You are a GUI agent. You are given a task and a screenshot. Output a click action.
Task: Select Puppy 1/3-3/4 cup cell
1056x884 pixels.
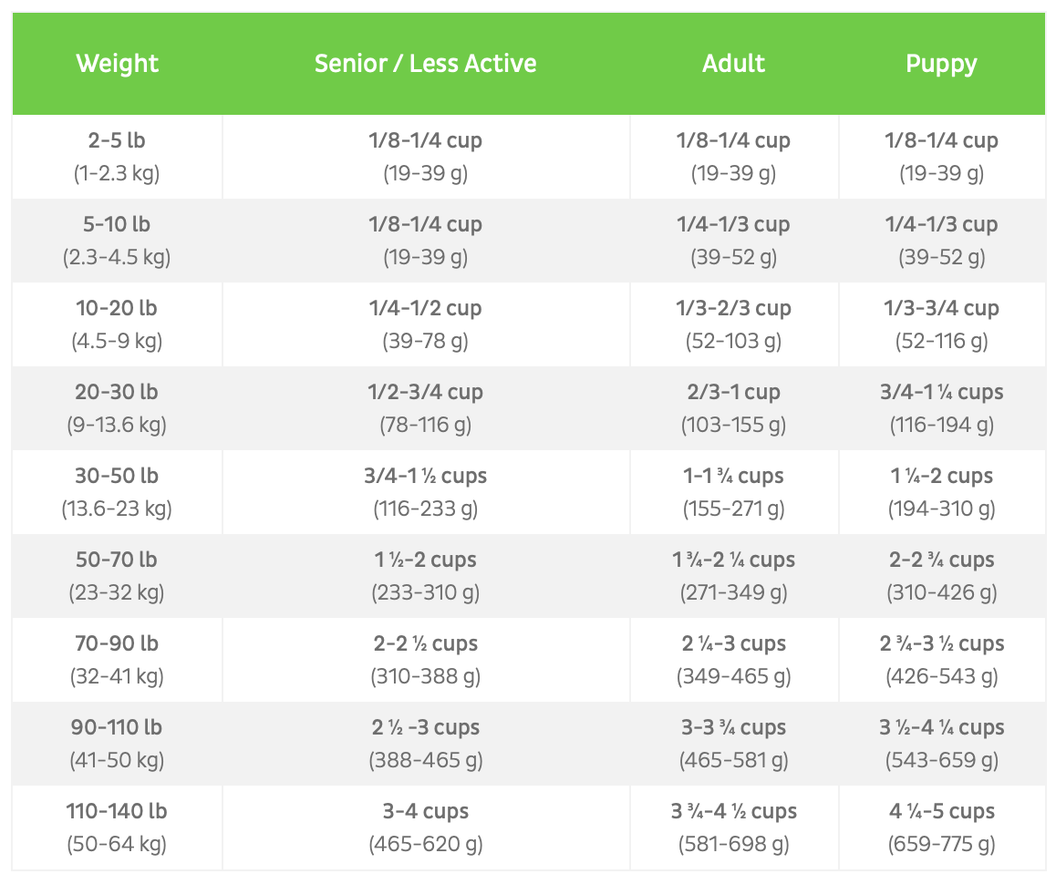tap(941, 324)
